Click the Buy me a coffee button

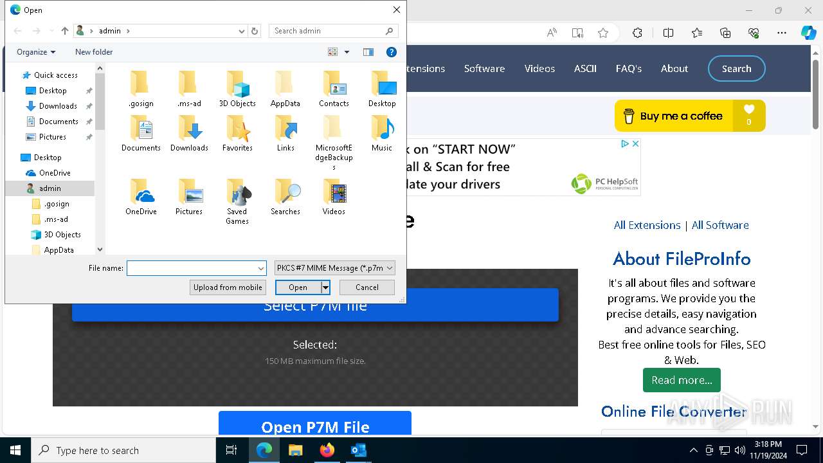(690, 116)
